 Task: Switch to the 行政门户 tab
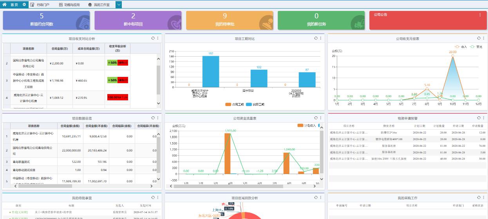[x=40, y=5]
